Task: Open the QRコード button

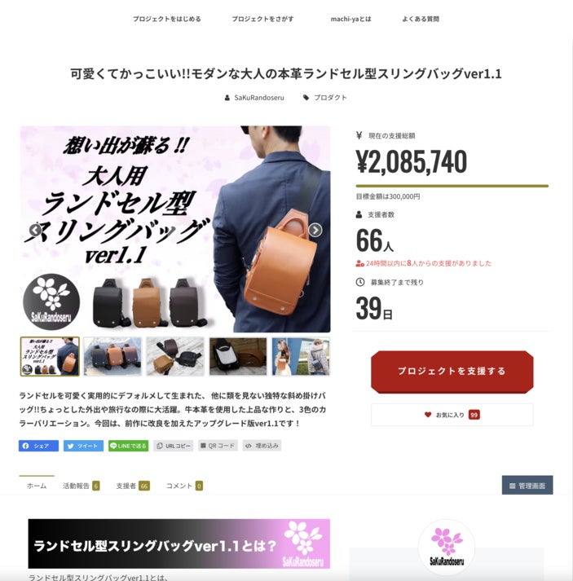Action: click(218, 446)
